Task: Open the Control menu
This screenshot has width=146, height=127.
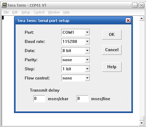Action: [x=39, y=12]
